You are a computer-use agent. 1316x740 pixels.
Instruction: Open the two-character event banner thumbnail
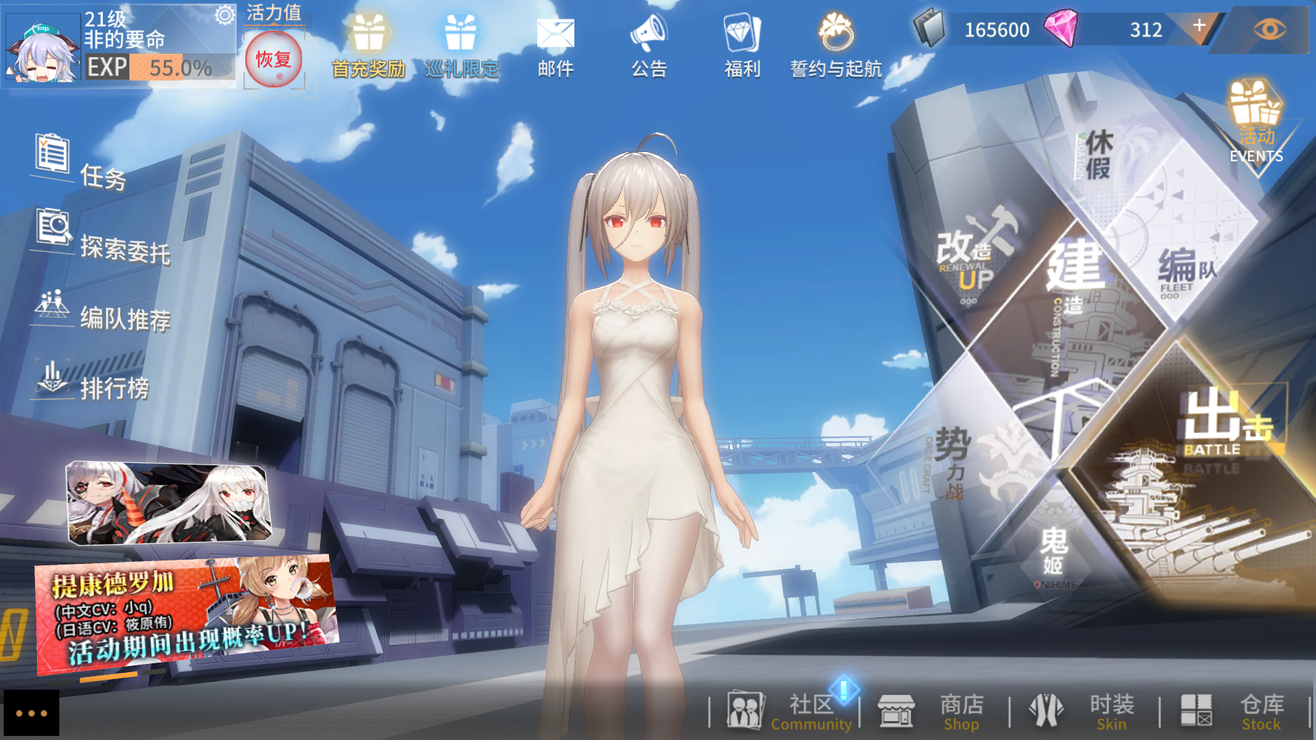[x=169, y=504]
